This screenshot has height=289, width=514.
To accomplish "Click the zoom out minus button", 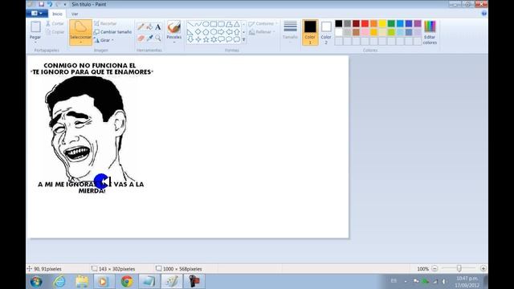I will pos(434,268).
